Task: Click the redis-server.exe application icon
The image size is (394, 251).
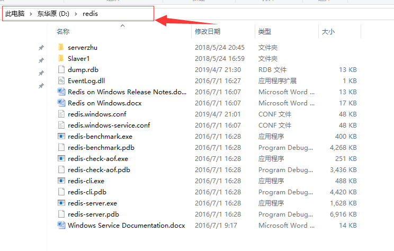Action: click(x=61, y=203)
